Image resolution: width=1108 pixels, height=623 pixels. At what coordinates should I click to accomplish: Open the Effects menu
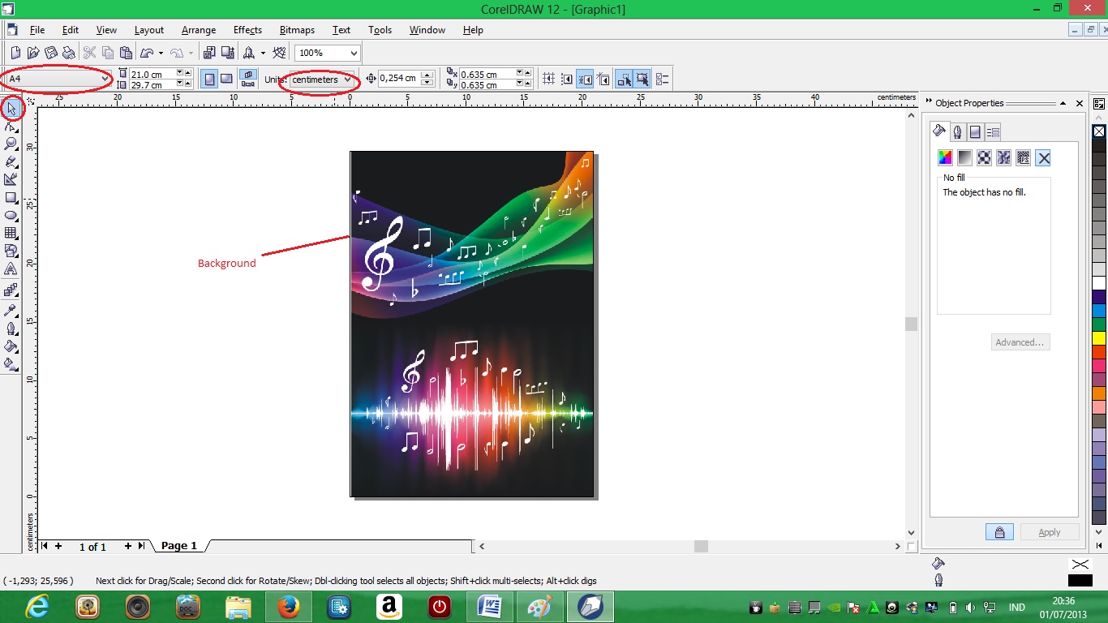[247, 30]
